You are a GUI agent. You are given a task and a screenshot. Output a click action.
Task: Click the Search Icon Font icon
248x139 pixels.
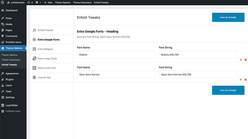tap(34, 68)
